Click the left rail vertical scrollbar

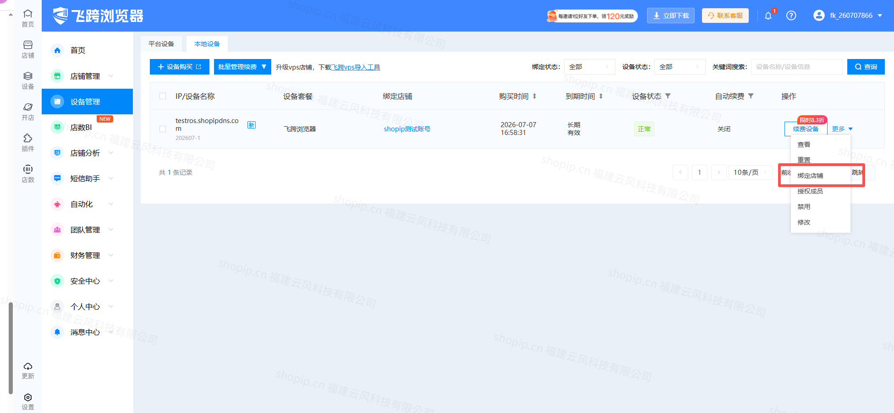(11, 348)
